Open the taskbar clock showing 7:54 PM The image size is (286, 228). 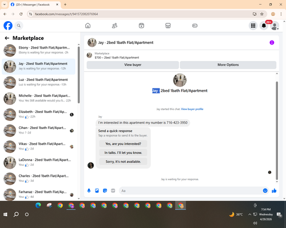pos(266,214)
